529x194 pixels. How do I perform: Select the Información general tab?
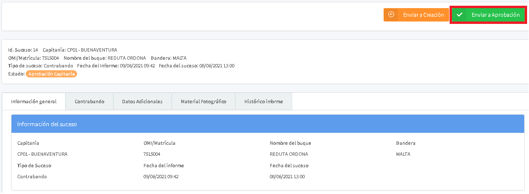pyautogui.click(x=34, y=101)
